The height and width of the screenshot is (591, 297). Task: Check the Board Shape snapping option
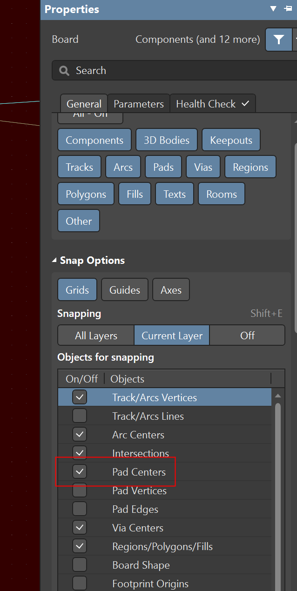pos(80,565)
